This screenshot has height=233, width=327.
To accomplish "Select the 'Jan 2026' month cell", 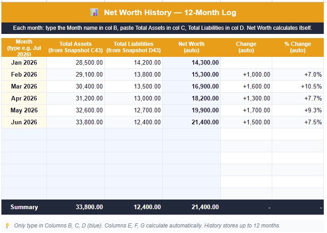I will 24,63.
